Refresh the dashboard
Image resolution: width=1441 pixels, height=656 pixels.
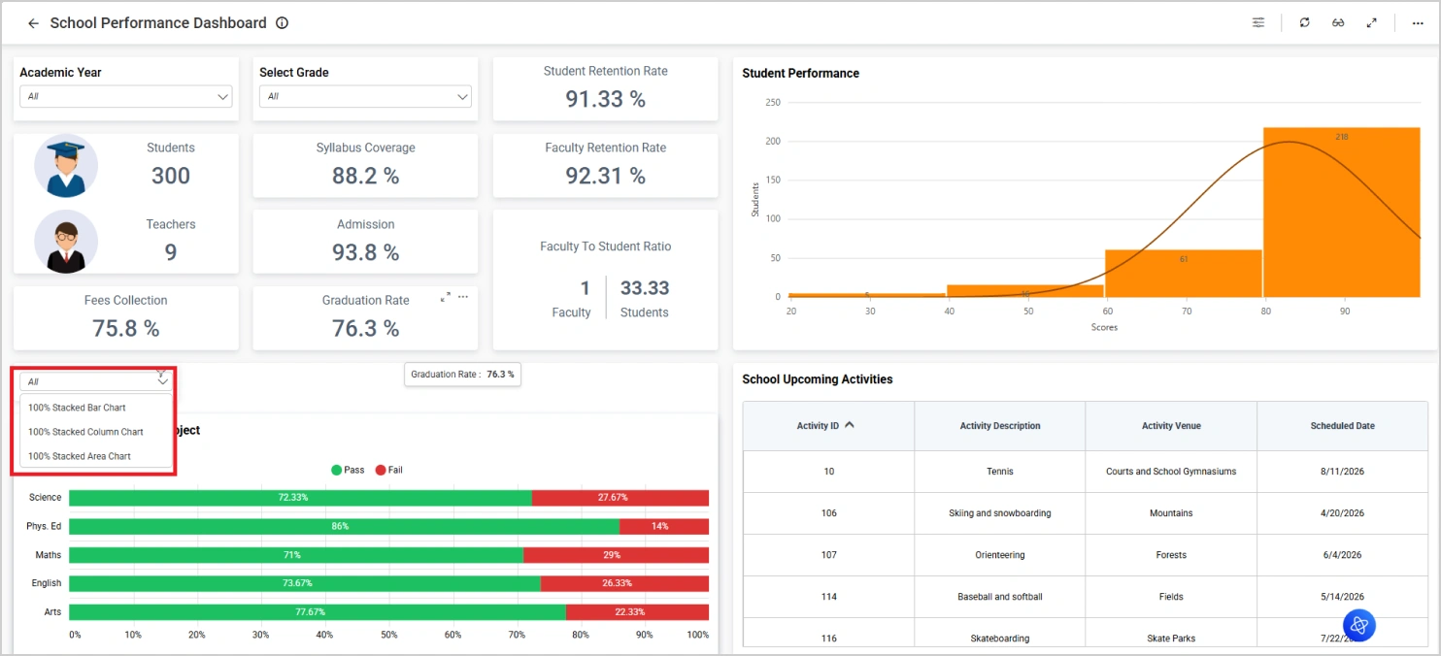(1304, 23)
